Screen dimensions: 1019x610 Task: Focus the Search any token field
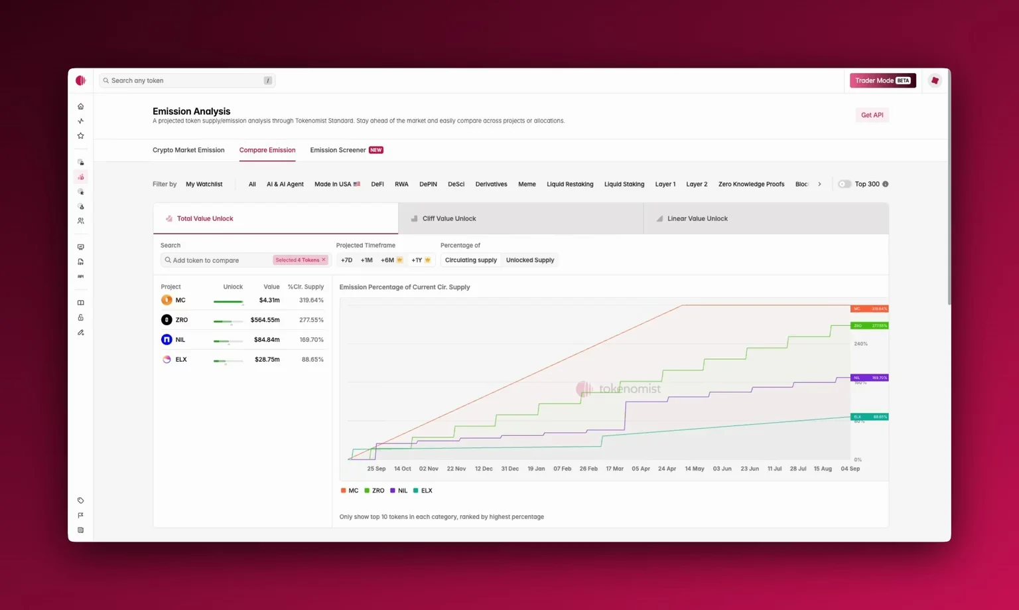[187, 80]
